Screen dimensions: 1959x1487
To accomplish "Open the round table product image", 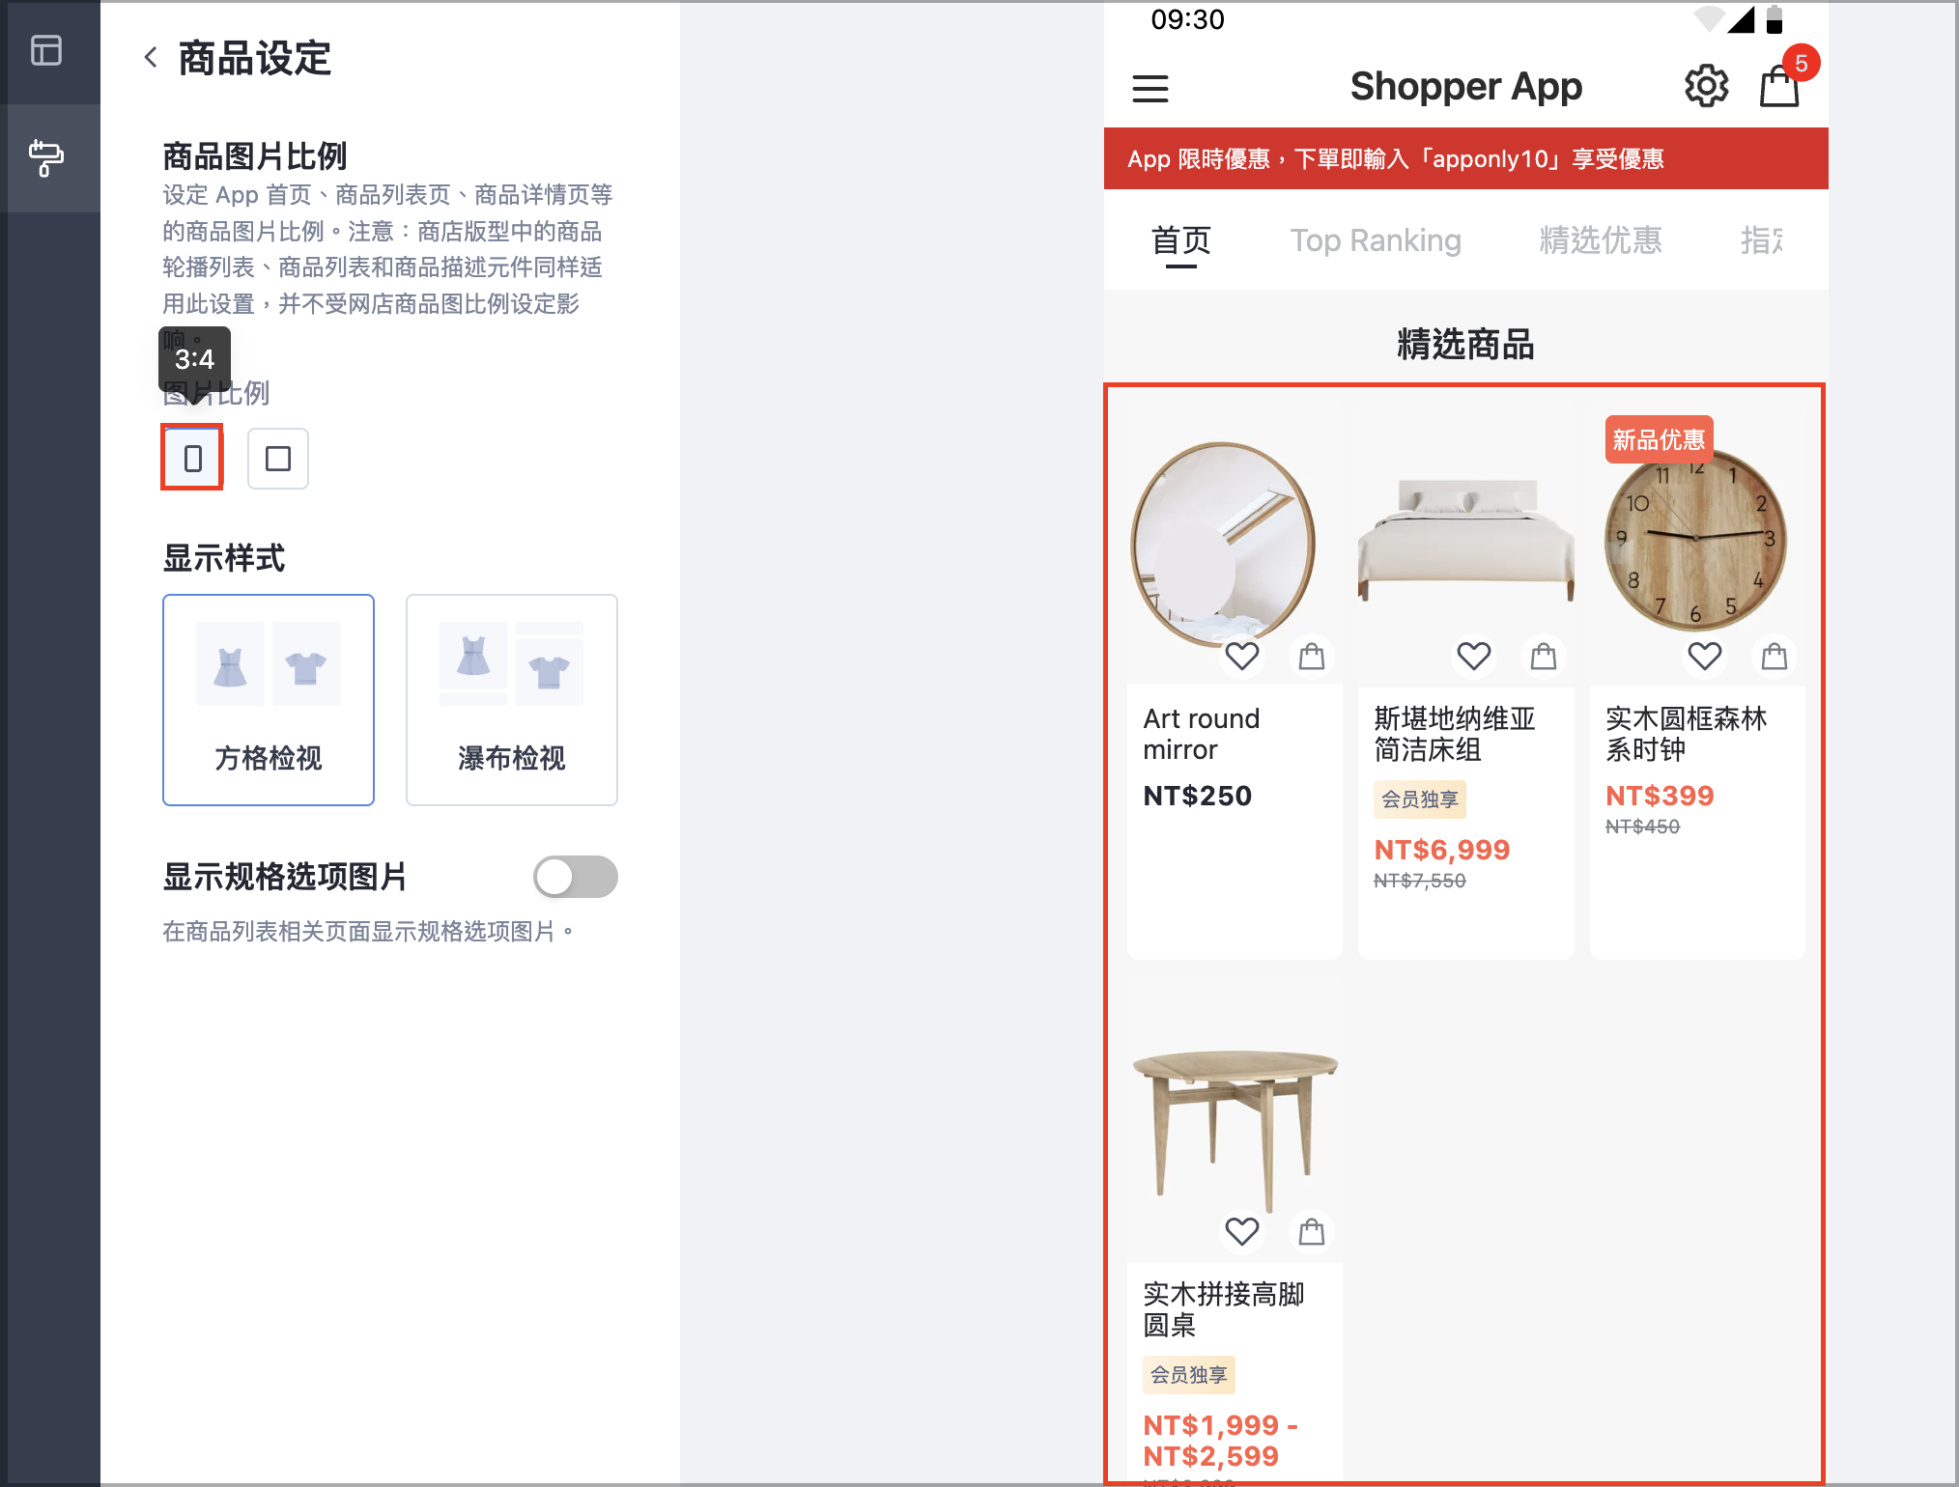I will (1235, 1120).
